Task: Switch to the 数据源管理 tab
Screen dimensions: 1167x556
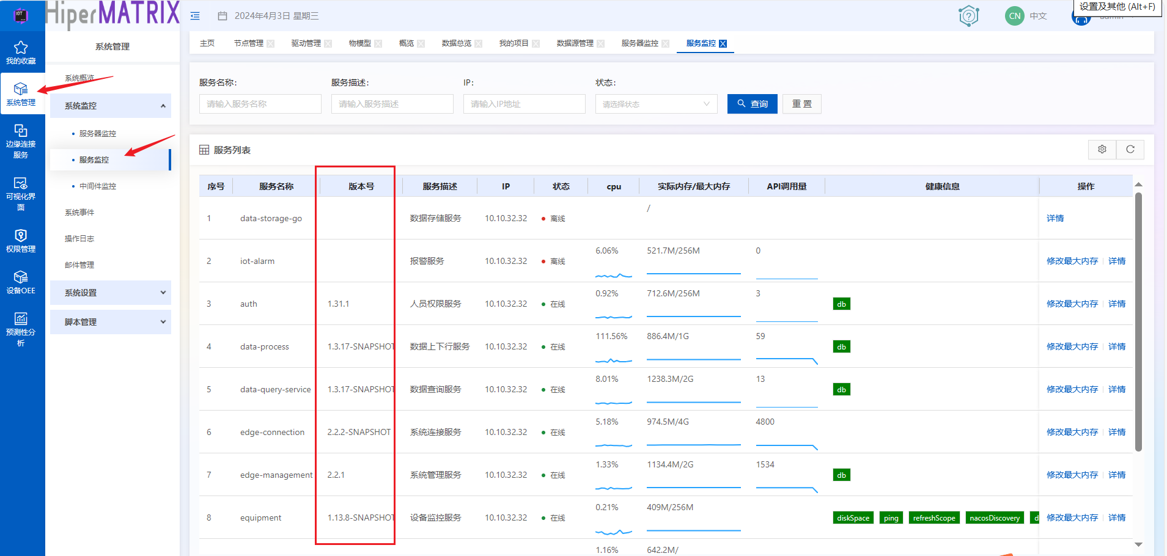Action: point(575,43)
